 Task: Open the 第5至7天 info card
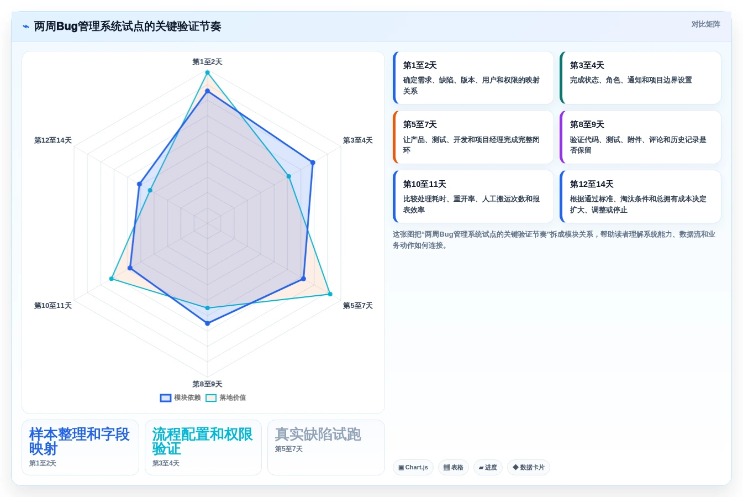pos(473,137)
